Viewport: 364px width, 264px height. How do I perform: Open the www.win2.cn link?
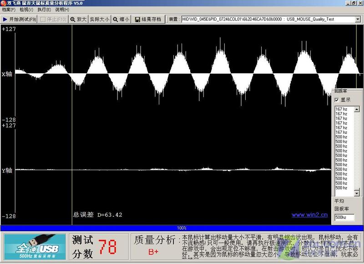click(309, 215)
